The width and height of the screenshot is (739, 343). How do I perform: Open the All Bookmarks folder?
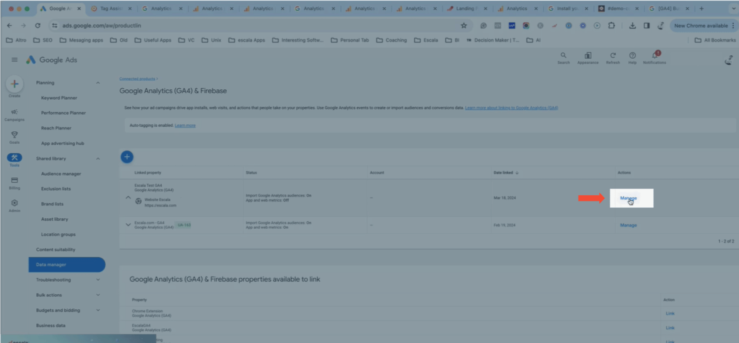pyautogui.click(x=715, y=40)
